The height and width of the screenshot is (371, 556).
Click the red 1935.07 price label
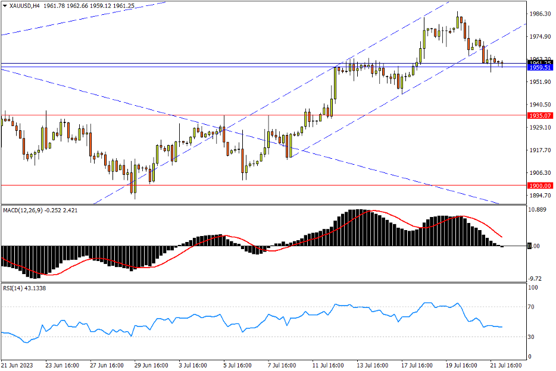pos(541,115)
